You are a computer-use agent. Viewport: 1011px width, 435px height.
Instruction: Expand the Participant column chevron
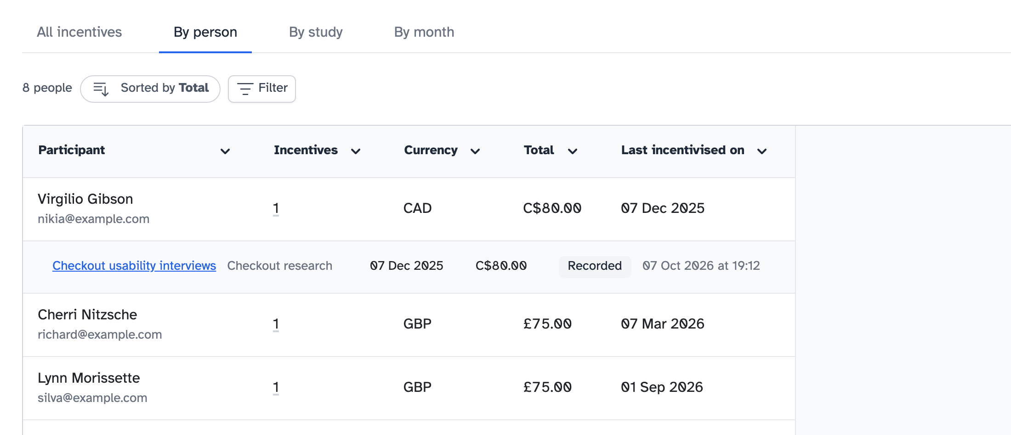point(225,151)
